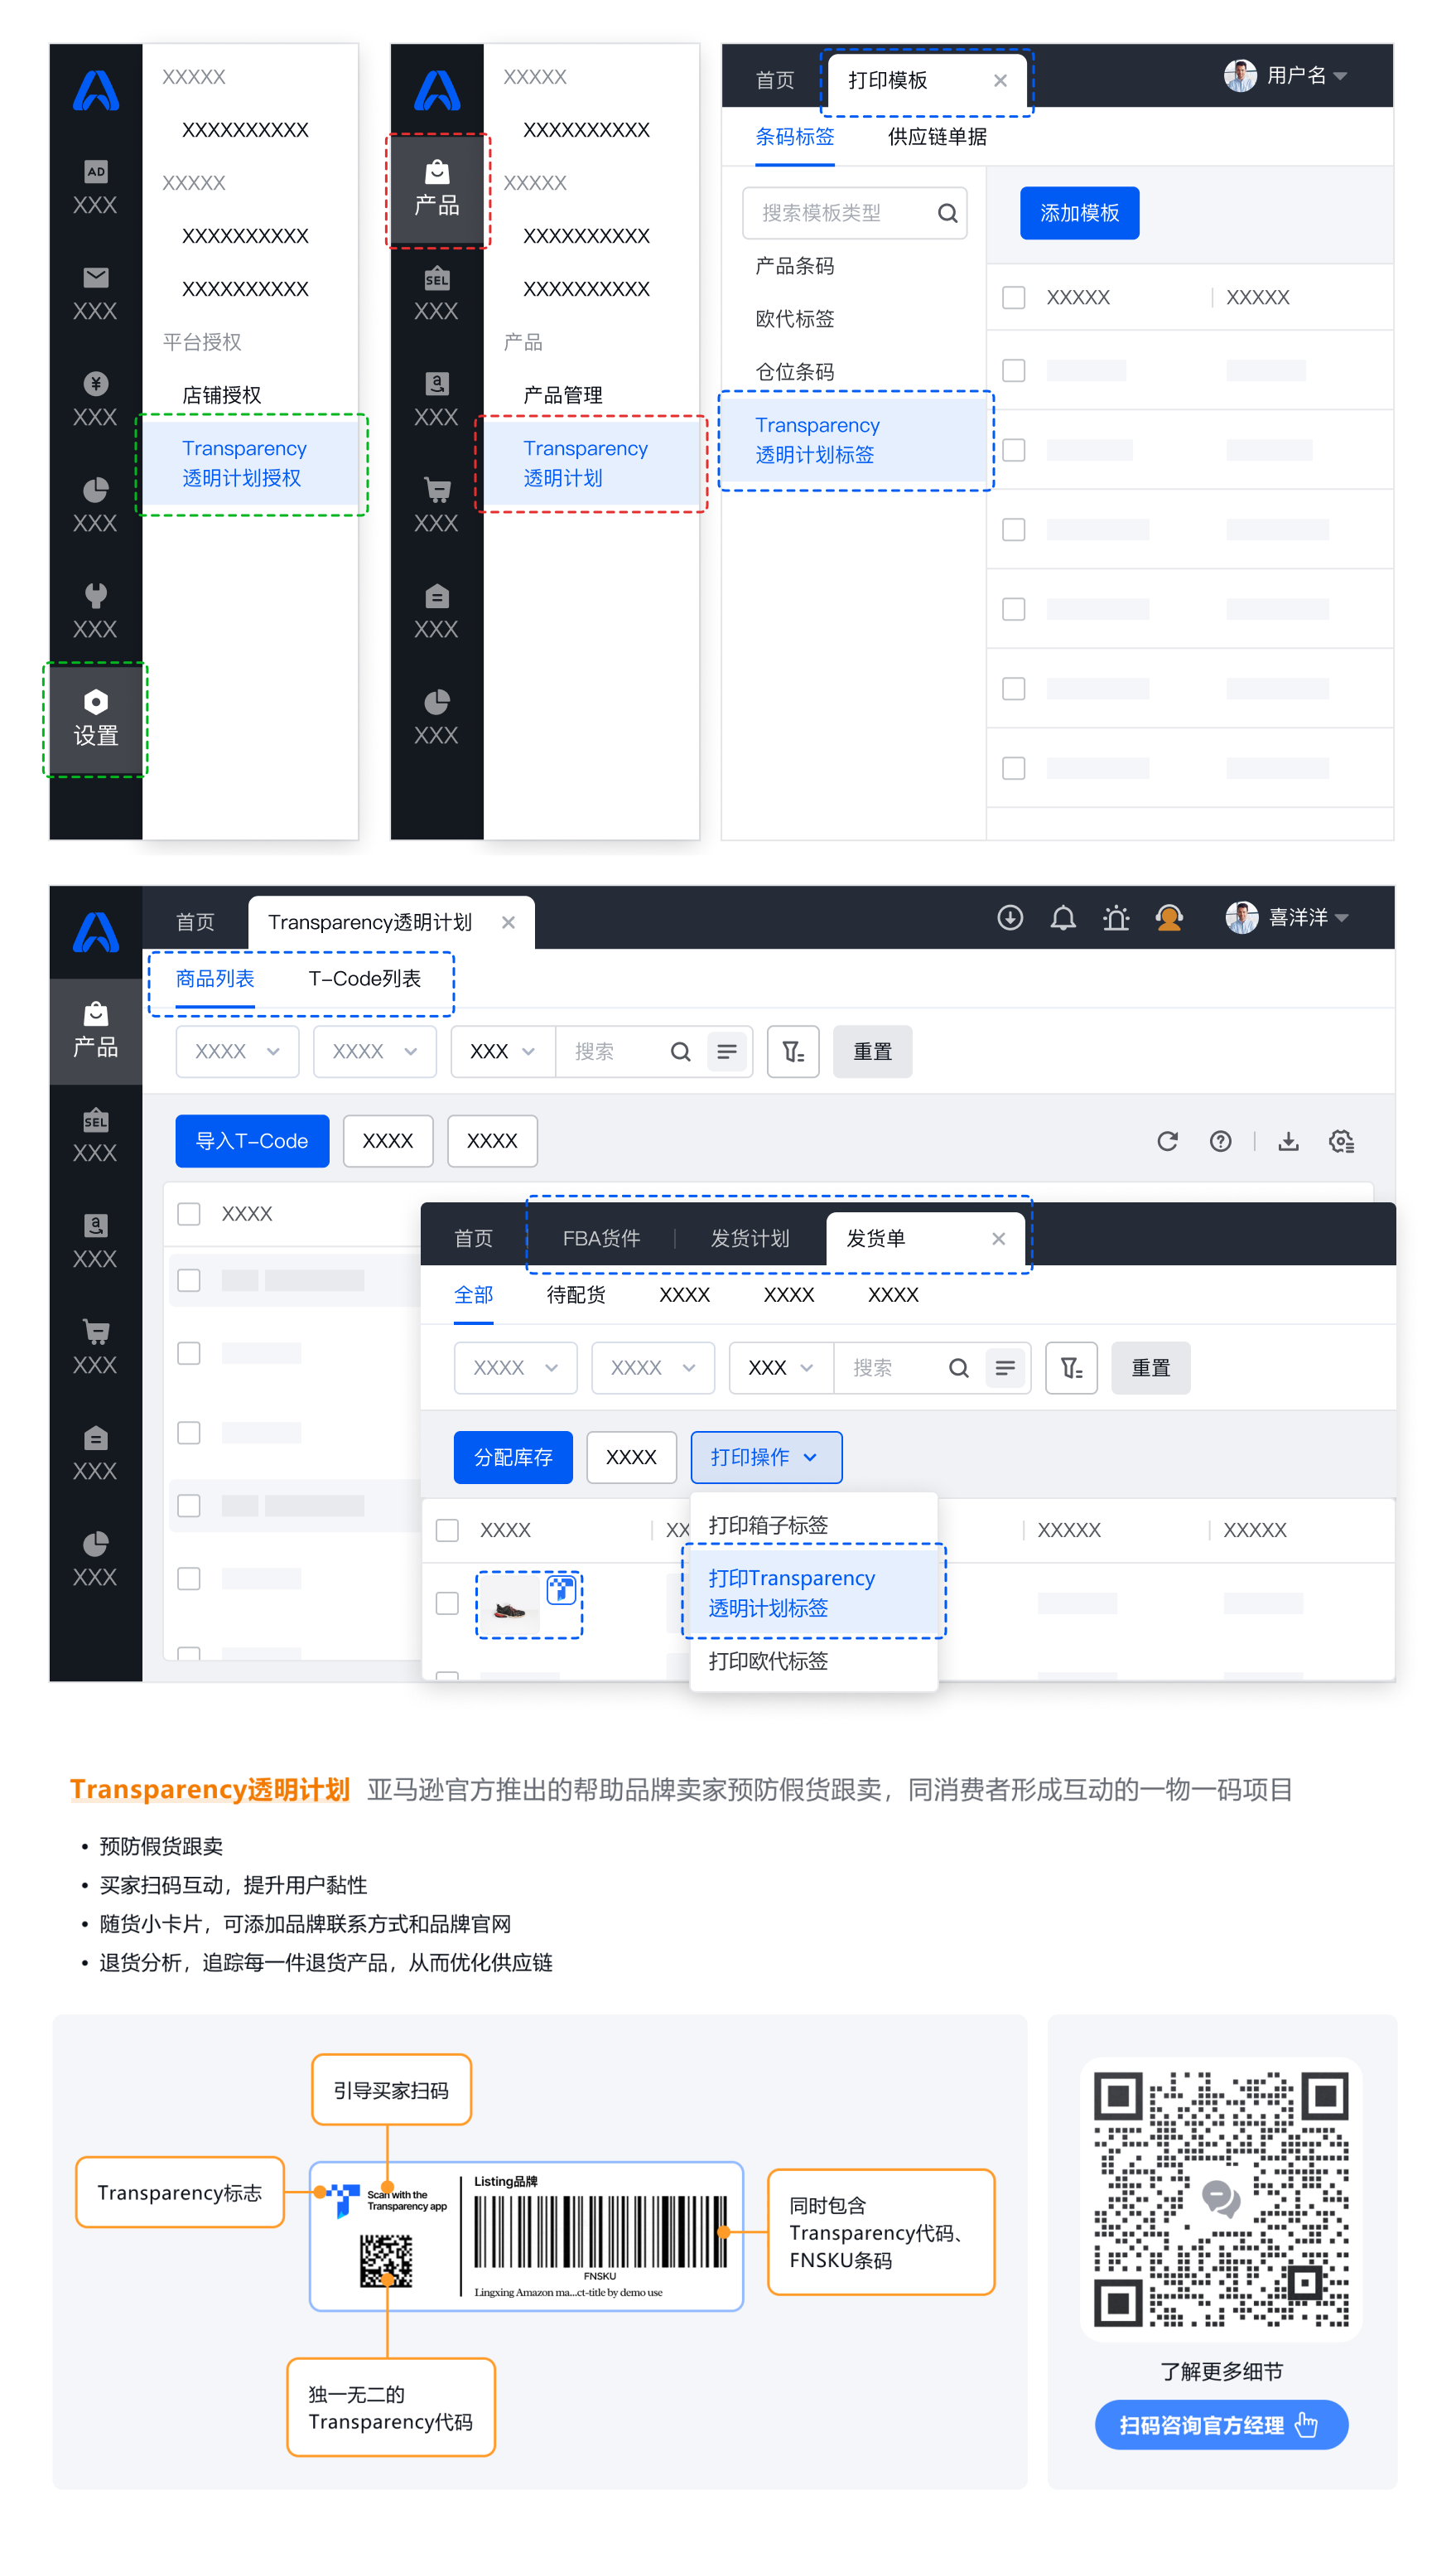The height and width of the screenshot is (2553, 1456).
Task: Click the export download icon near settings gear
Action: [x=1288, y=1142]
